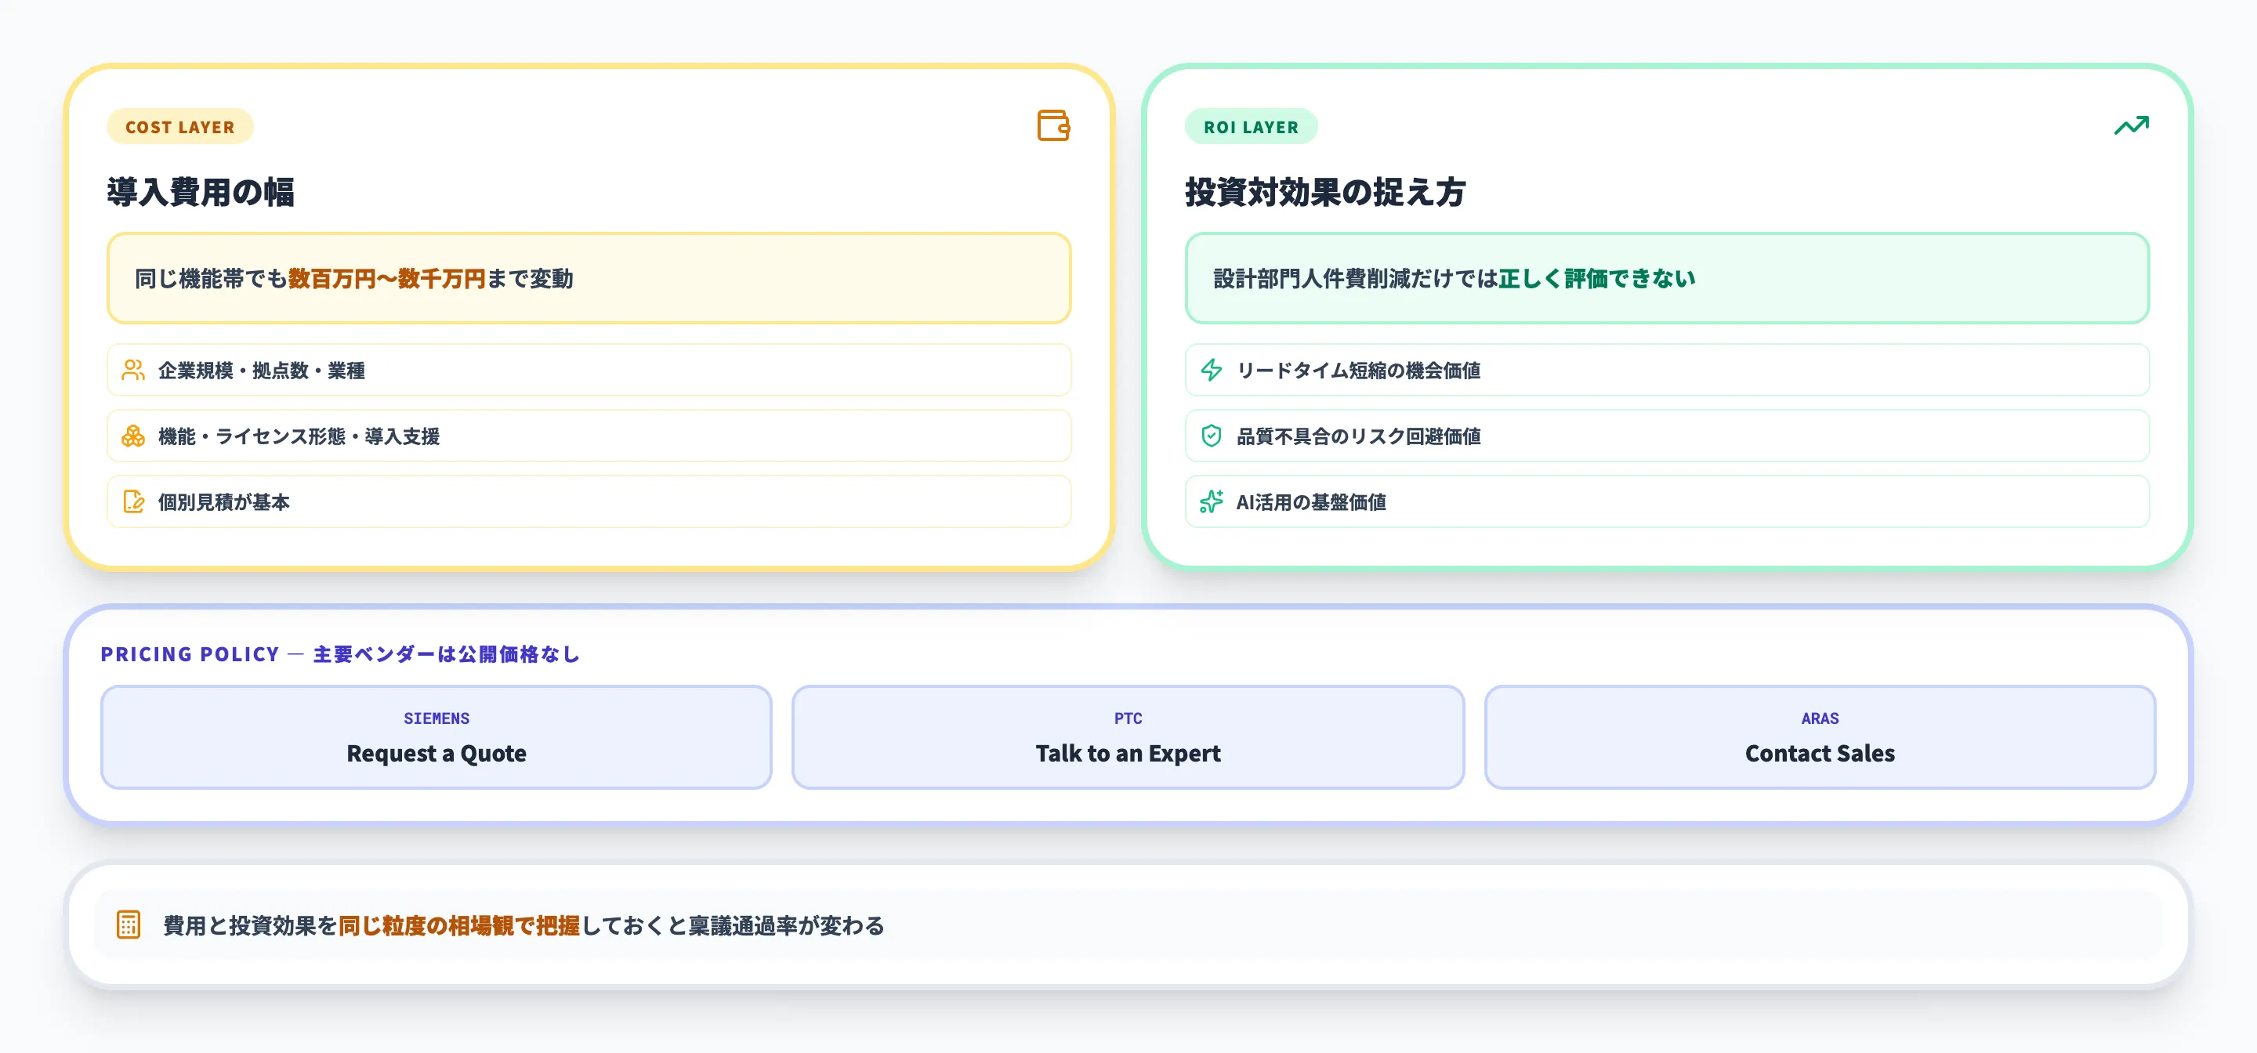Image resolution: width=2257 pixels, height=1053 pixels.
Task: Click the 正しく評価できない highlighted text
Action: (x=1596, y=279)
